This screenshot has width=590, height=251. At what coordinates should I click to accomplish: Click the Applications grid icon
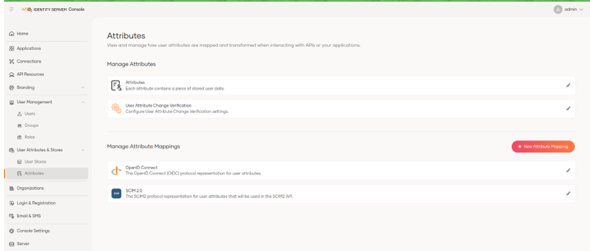pos(11,49)
